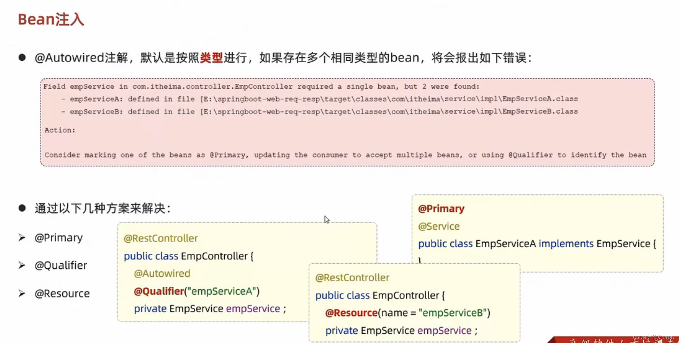Click the "Consider marking one of the beans" line
Image resolution: width=679 pixels, height=343 pixels.
tap(345, 155)
